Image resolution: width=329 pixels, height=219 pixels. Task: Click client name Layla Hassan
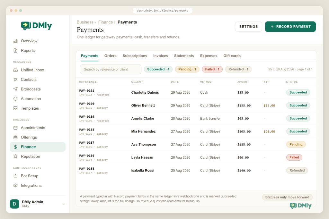[x=142, y=157]
